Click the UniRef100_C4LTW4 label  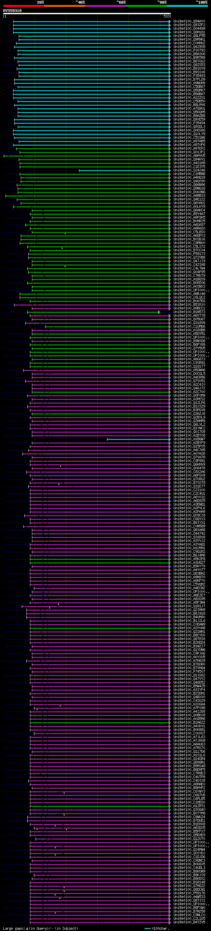pos(189,268)
